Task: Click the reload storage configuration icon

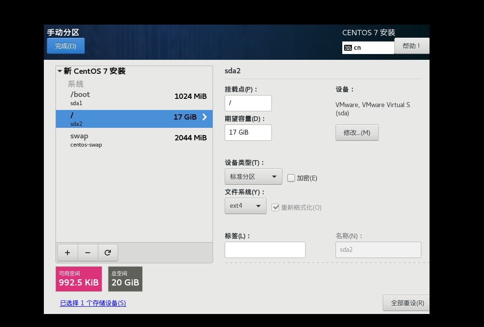Action: pos(108,253)
